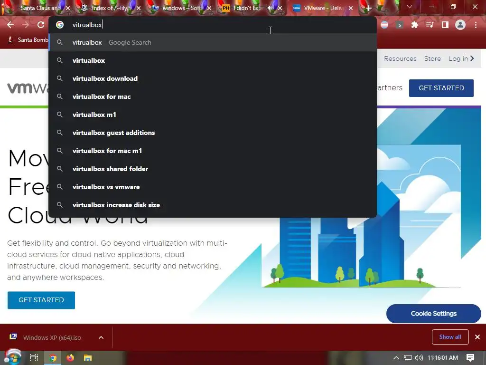Open File Explorer from the taskbar
Viewport: 486px width, 365px height.
pyautogui.click(x=88, y=358)
